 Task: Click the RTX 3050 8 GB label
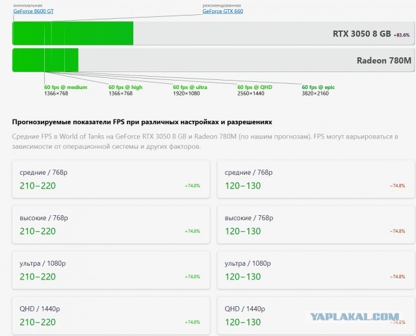pos(362,34)
